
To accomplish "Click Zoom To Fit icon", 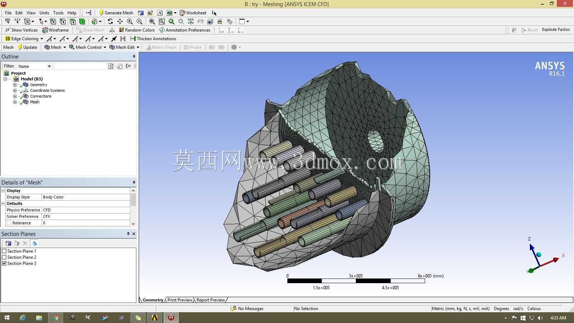I will pos(152,22).
